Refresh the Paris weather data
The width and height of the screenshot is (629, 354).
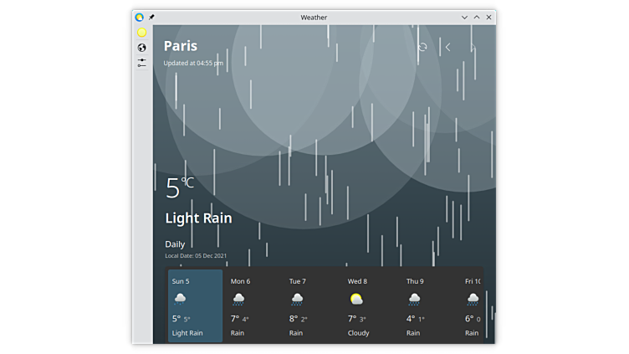(422, 47)
